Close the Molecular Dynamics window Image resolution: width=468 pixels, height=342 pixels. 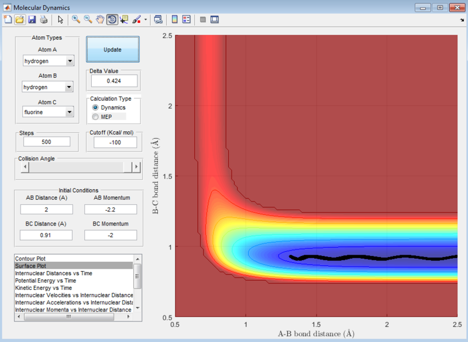click(457, 8)
